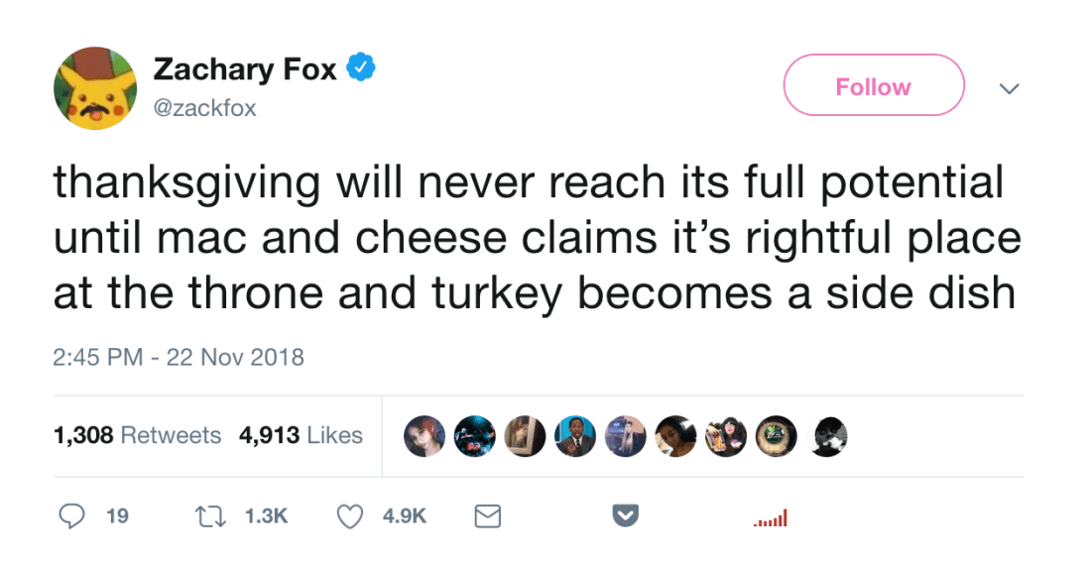Click the blue verified badge
This screenshot has height=561, width=1090.
point(362,69)
